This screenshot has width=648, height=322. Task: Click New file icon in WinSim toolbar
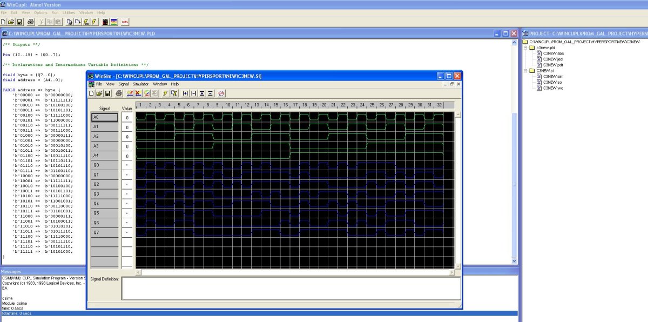click(x=91, y=93)
